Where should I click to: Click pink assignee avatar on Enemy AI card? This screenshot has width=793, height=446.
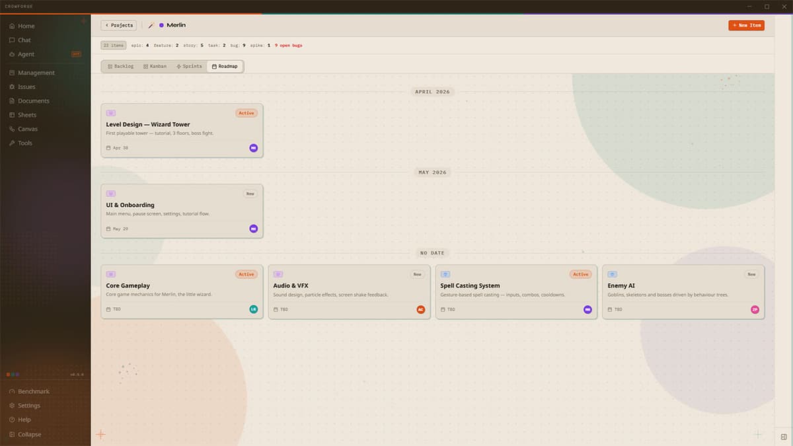(x=755, y=309)
